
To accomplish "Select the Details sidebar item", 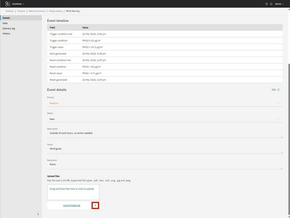I will click(21, 18).
